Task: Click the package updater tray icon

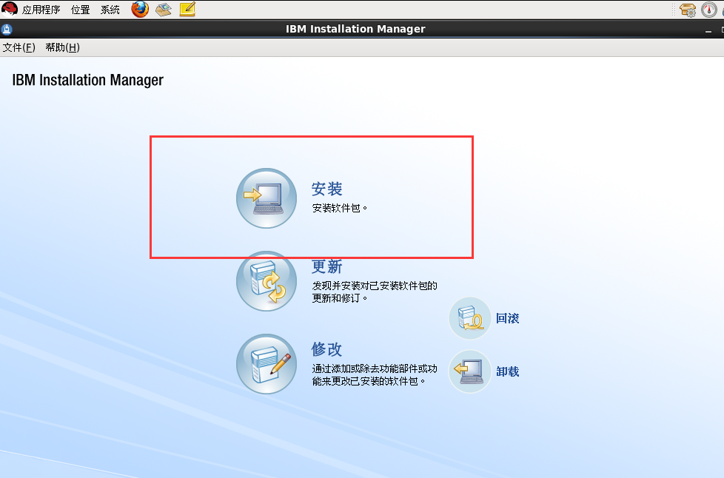Action: (x=688, y=10)
